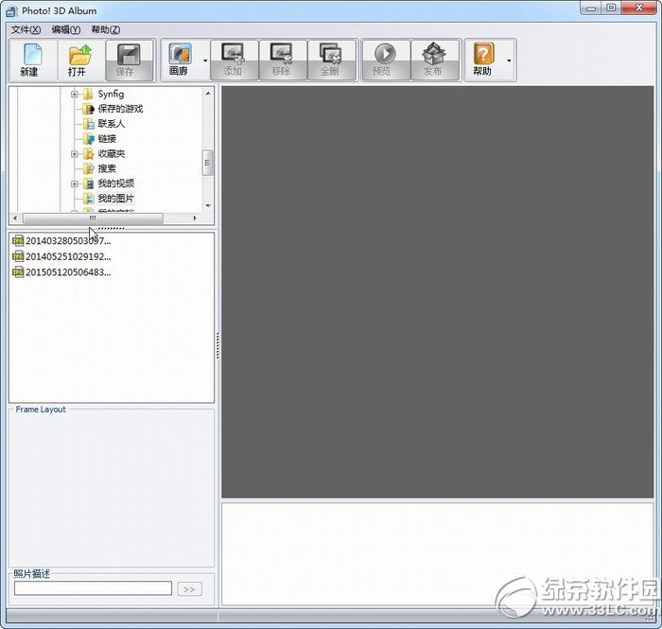Click the 添加 (Add) photo button
The height and width of the screenshot is (629, 662).
(234, 61)
